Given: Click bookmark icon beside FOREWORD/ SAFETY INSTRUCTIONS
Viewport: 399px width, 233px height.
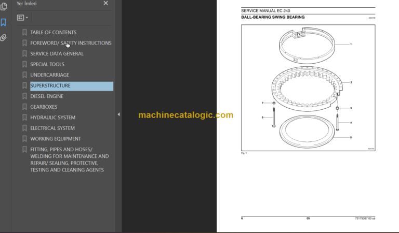Looking at the screenshot, I should 25,43.
